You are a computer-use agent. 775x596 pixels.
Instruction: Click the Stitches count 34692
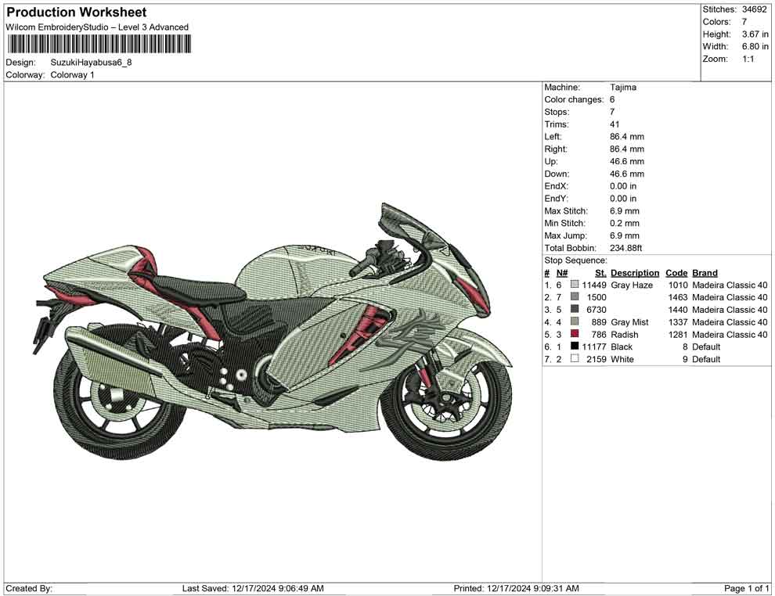pyautogui.click(x=755, y=11)
